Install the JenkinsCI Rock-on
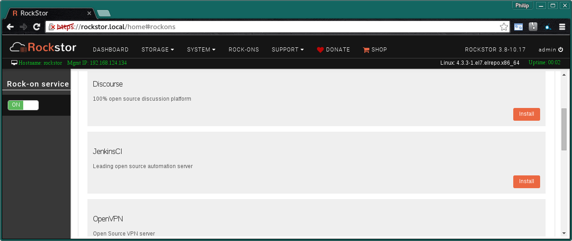The height and width of the screenshot is (241, 572). coord(526,182)
